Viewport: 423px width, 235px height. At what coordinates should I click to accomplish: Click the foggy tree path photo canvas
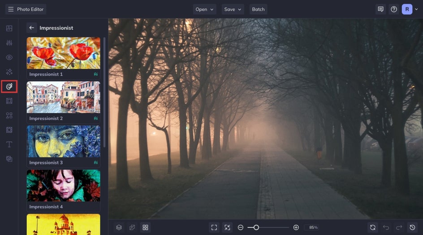click(x=266, y=118)
